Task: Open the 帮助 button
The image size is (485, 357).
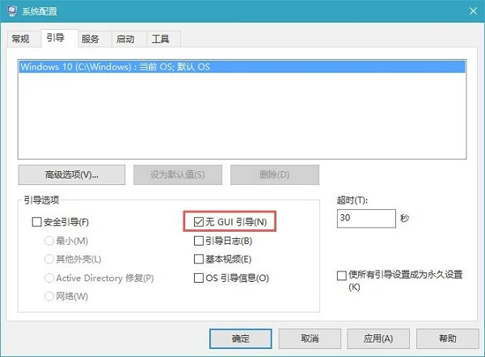Action: 447,338
